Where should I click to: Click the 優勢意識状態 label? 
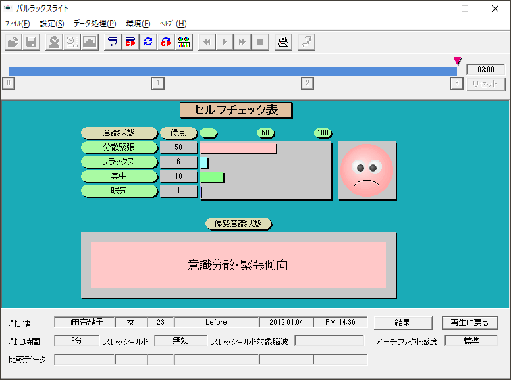click(238, 224)
